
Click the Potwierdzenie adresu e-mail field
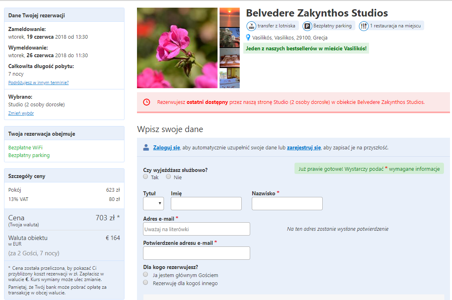(196, 253)
